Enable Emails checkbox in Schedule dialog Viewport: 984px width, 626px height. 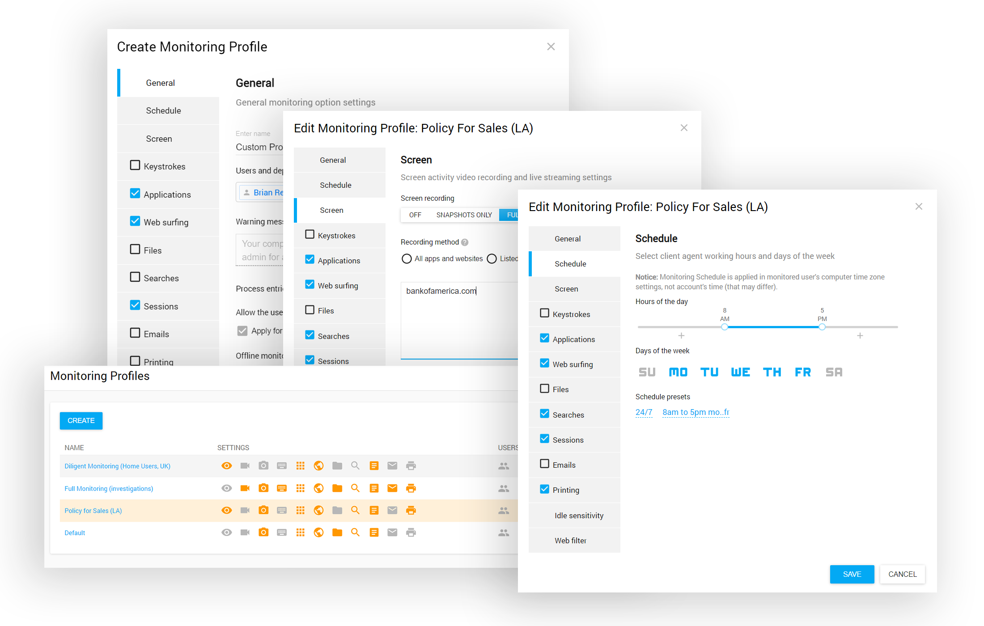click(544, 464)
